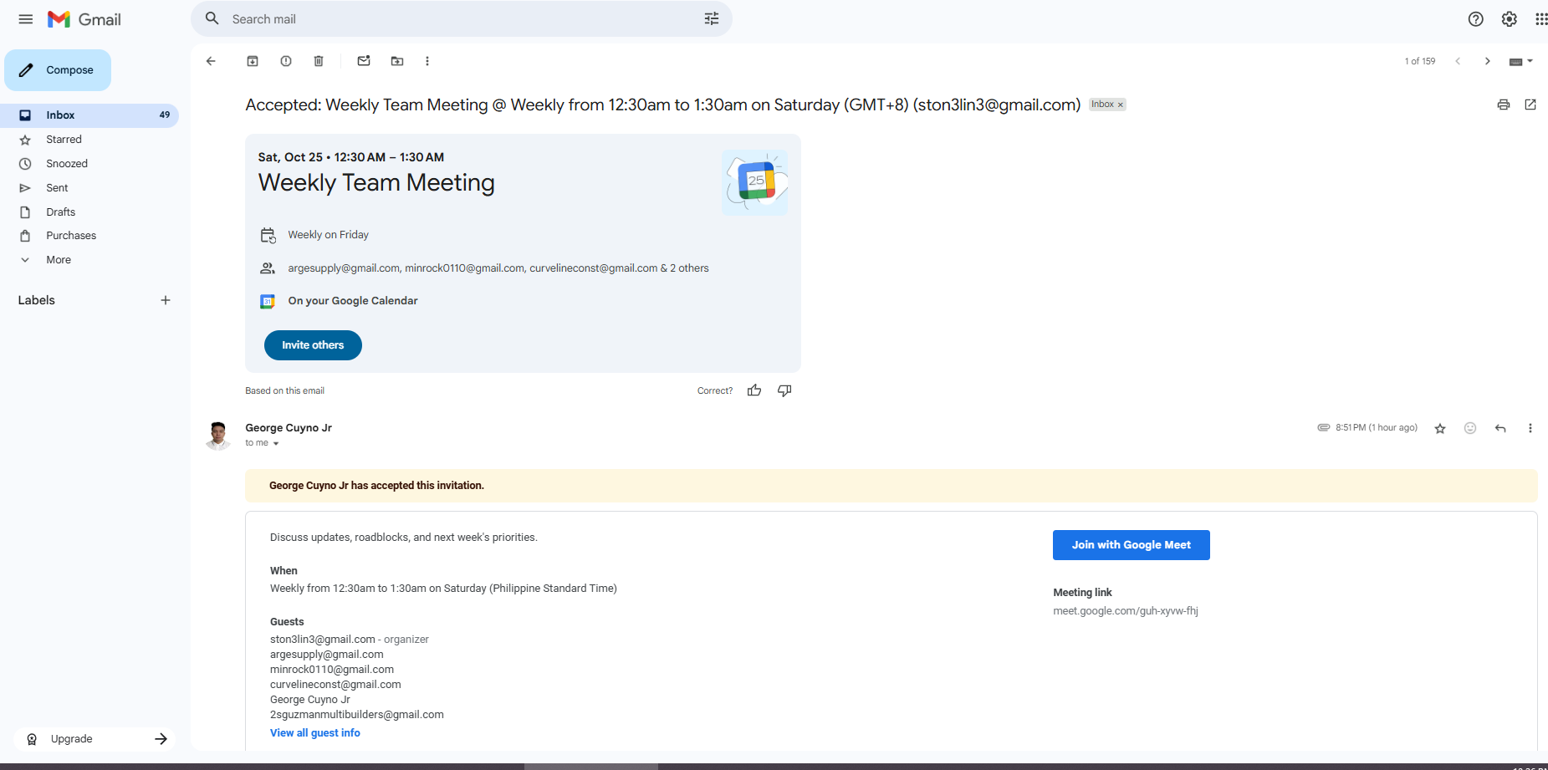This screenshot has width=1548, height=770.
Task: Click the attachment paperclip icon
Action: pyautogui.click(x=1324, y=427)
